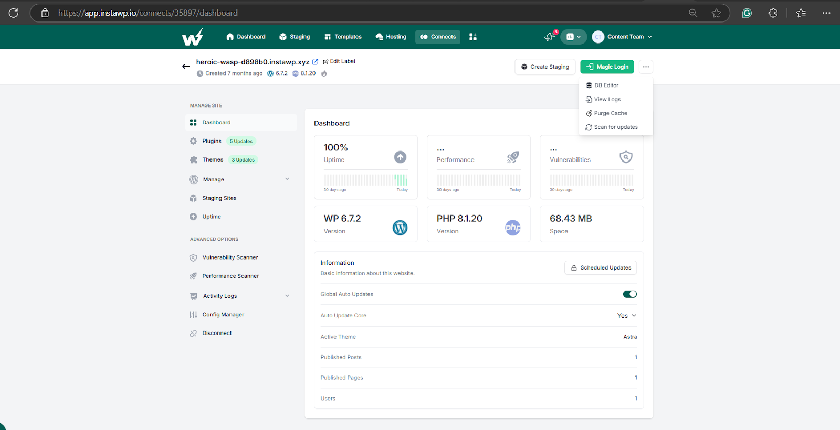Click the InstaWP logo
The image size is (840, 430).
tap(193, 37)
